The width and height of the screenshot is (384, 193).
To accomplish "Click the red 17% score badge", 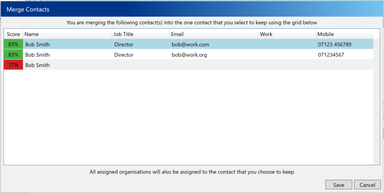I will [13, 65].
